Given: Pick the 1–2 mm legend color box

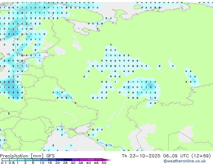Looking at the screenshot, I should coord(21,160).
